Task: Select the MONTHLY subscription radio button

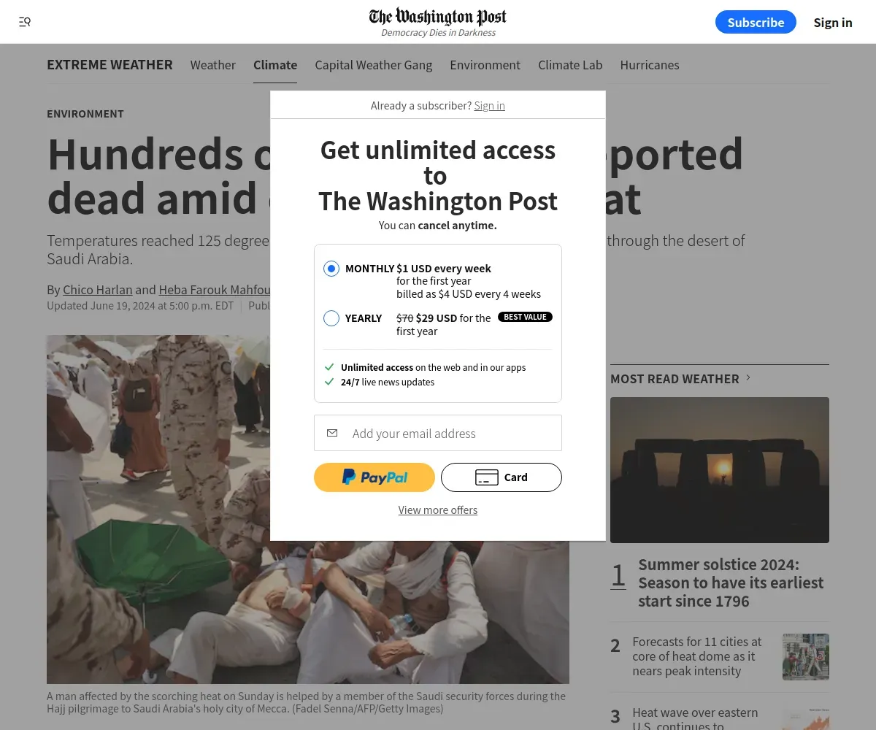Action: click(331, 269)
